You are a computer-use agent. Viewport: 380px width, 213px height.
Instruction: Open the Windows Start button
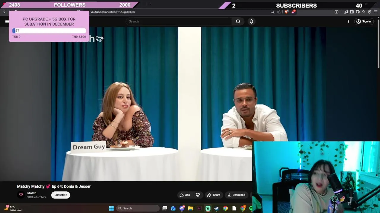pos(111,208)
